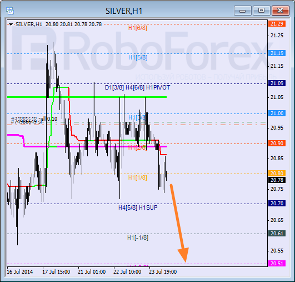The width and height of the screenshot is (295, 282).
Task: Click the orange forecast arrow head
Action: (x=183, y=254)
